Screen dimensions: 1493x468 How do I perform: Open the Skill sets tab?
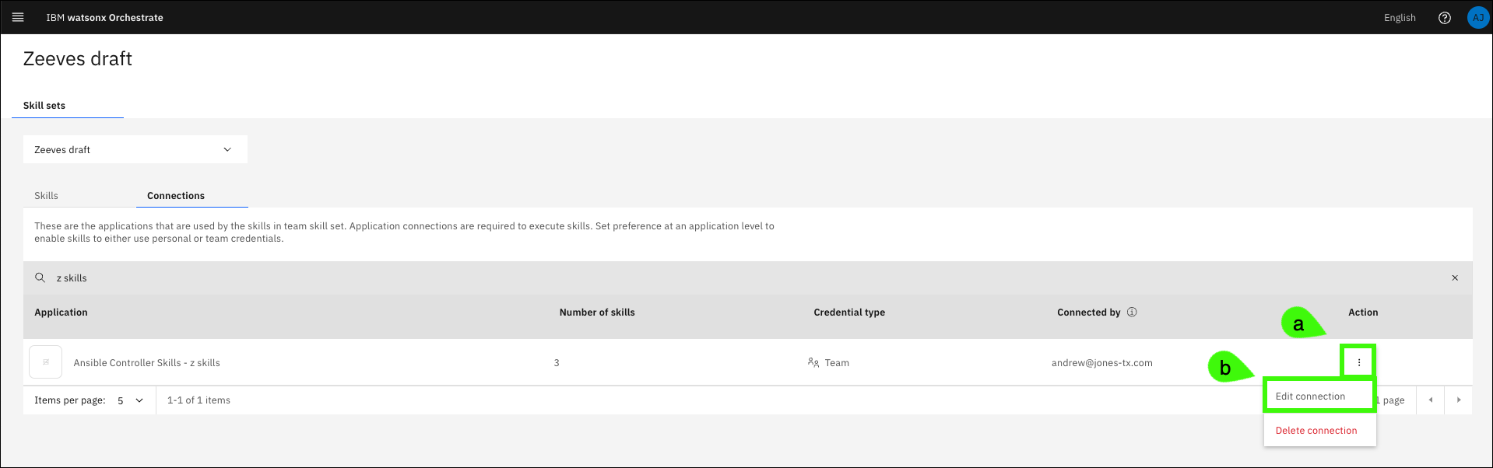tap(44, 106)
